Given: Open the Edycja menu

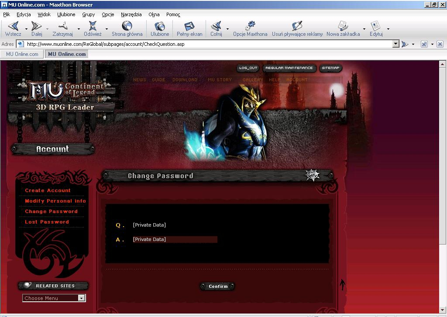Looking at the screenshot, I should (24, 14).
